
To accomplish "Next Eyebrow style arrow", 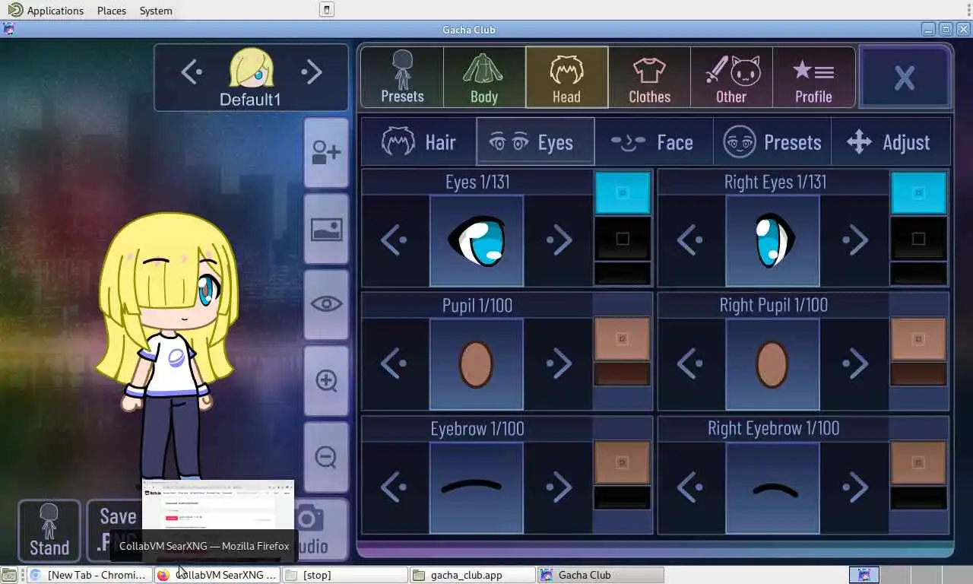I will (x=559, y=487).
